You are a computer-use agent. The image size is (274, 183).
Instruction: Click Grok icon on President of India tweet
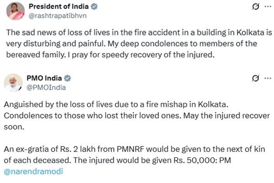[255, 7]
